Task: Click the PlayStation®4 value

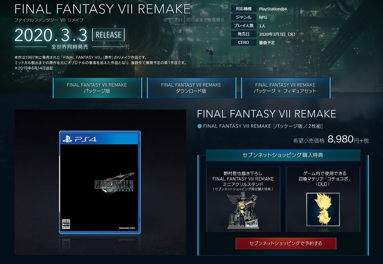Action: pos(273,9)
